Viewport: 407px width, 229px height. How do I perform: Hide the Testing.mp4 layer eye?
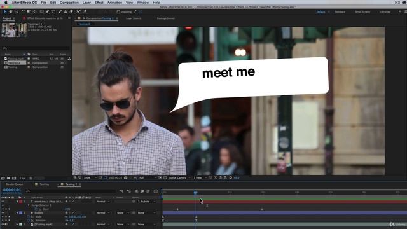tap(3, 225)
